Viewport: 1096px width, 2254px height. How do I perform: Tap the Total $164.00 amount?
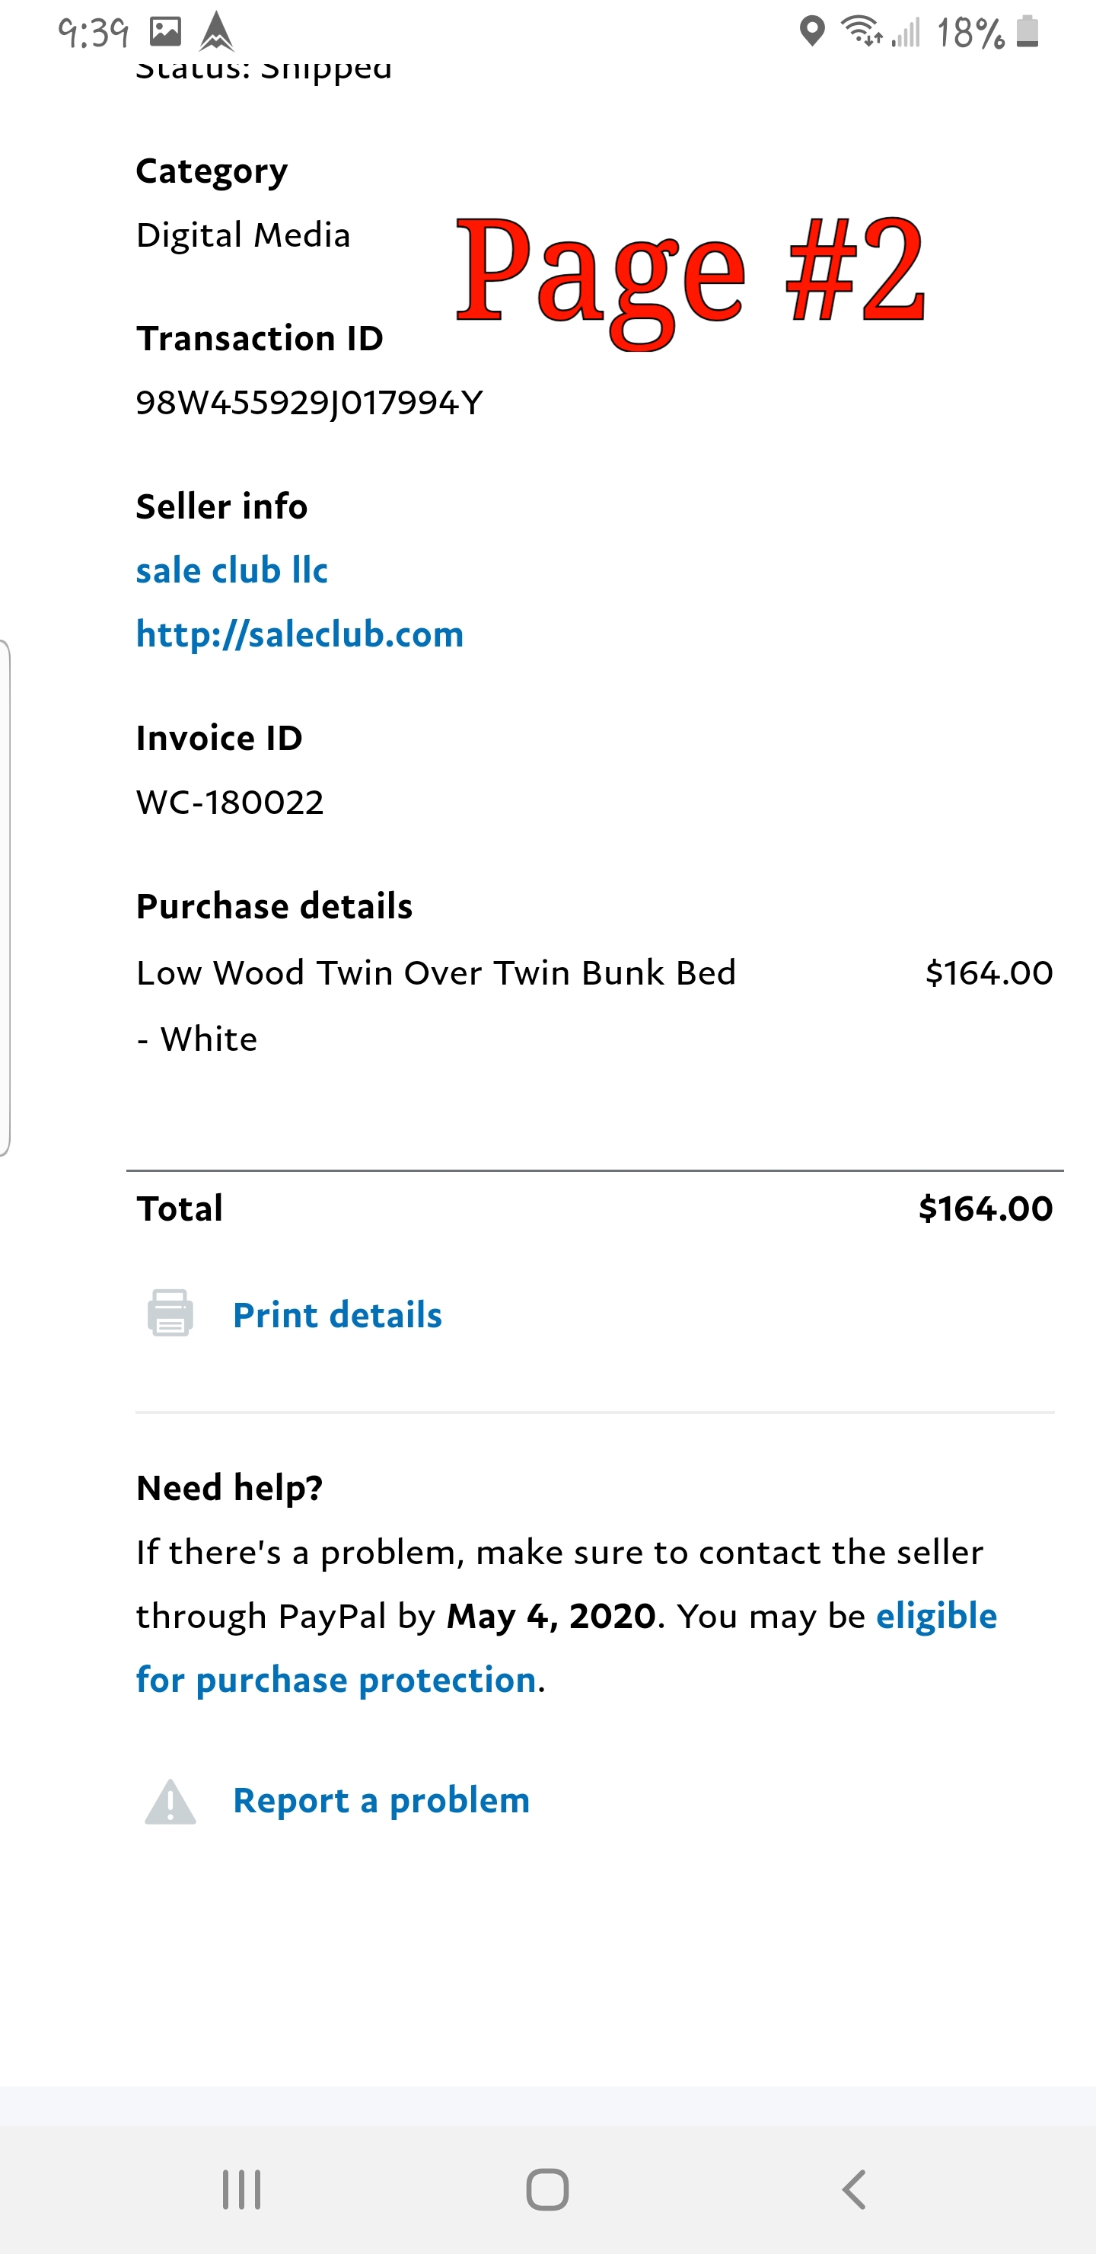[986, 1208]
